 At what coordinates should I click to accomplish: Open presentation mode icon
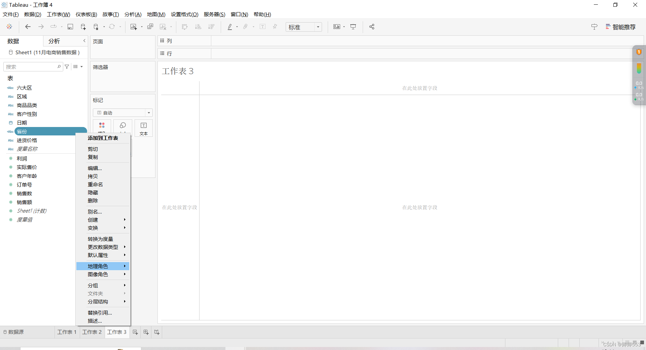point(353,27)
